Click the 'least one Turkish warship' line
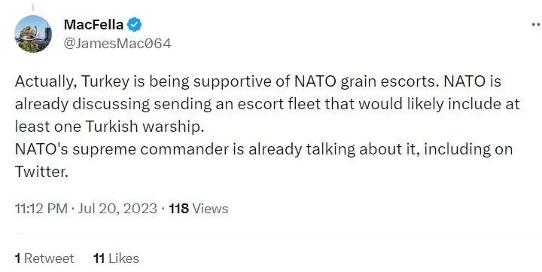Screen dimensions: 542x272 (x=110, y=127)
